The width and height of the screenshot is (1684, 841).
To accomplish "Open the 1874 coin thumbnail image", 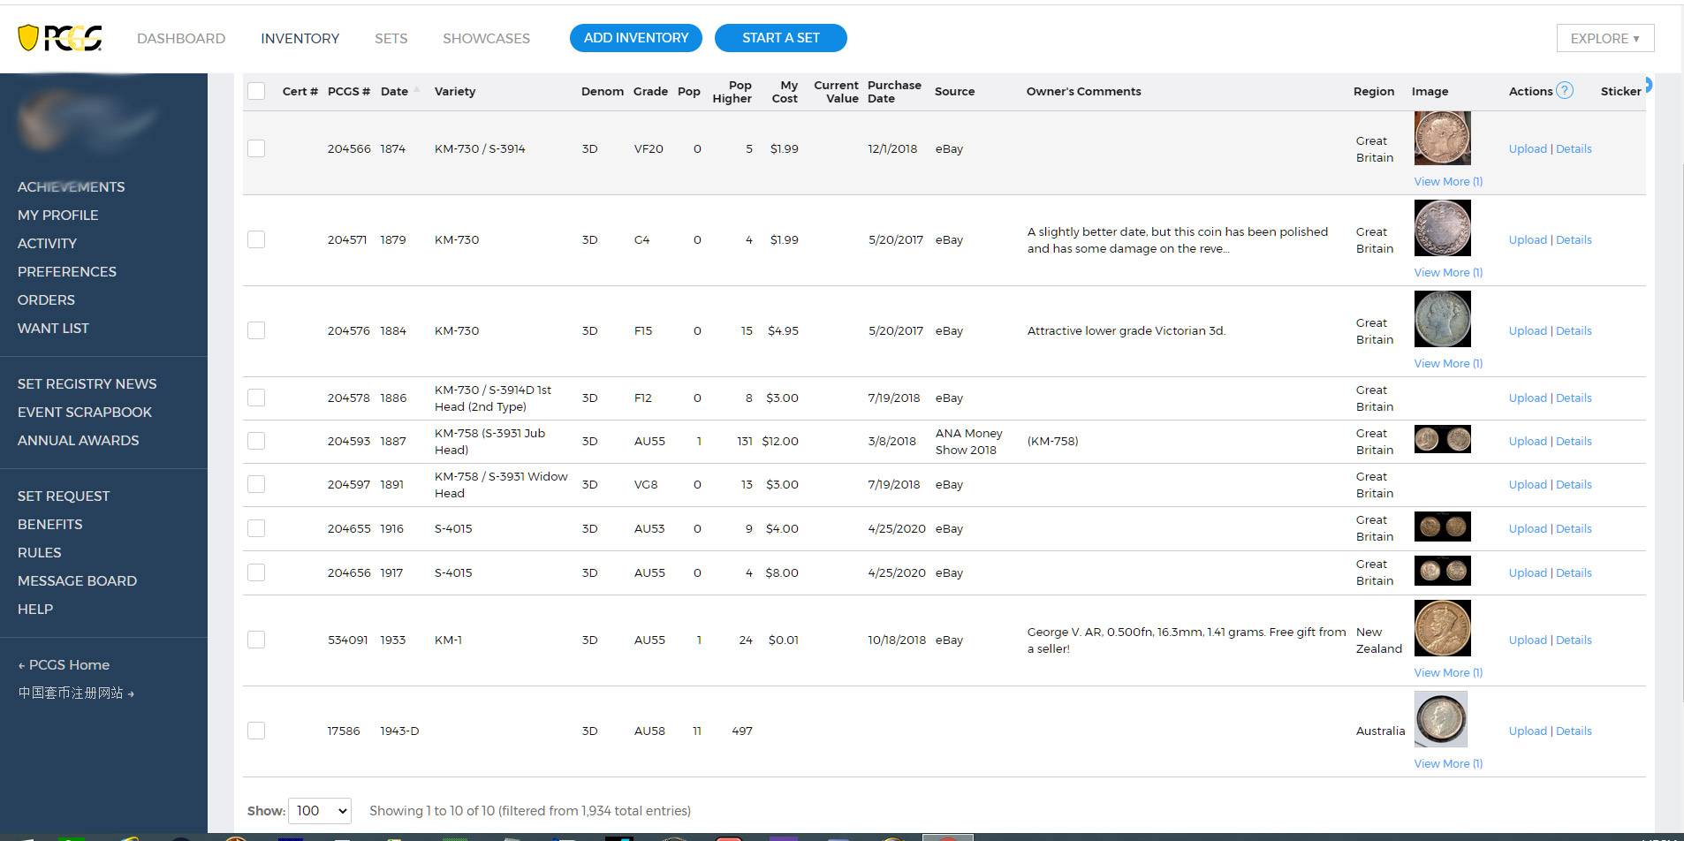I will pyautogui.click(x=1442, y=138).
